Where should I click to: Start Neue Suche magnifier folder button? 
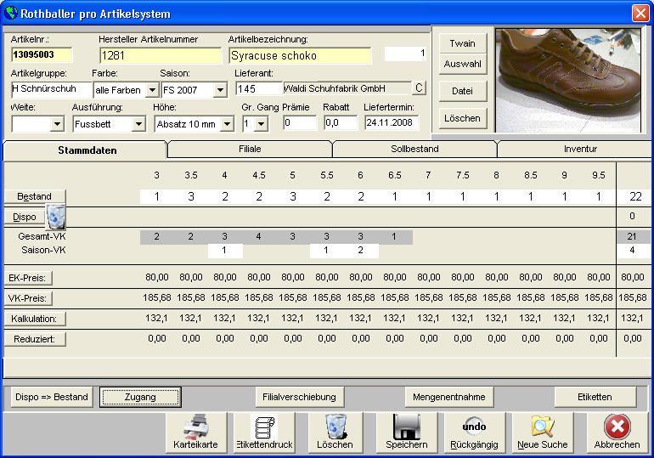click(x=542, y=433)
